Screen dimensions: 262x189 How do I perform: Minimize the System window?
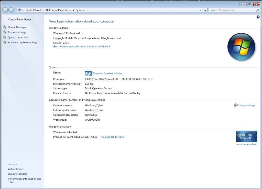pos(243,4)
